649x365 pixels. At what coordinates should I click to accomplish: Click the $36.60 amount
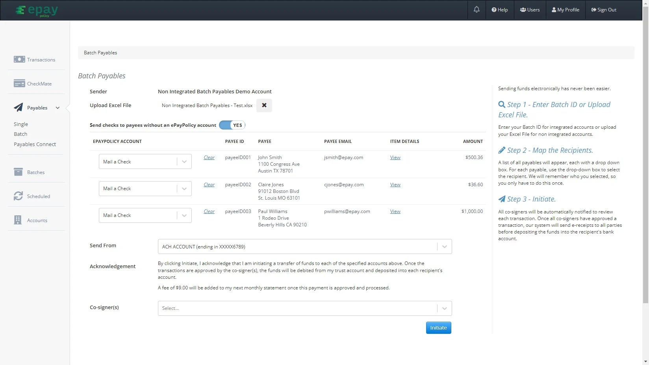coord(475,185)
